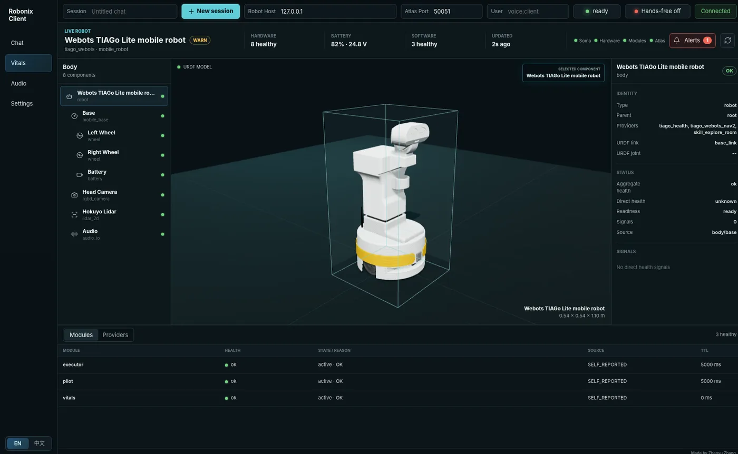Click the Hokuyo Lidar icon
The height and width of the screenshot is (454, 738).
coord(74,214)
